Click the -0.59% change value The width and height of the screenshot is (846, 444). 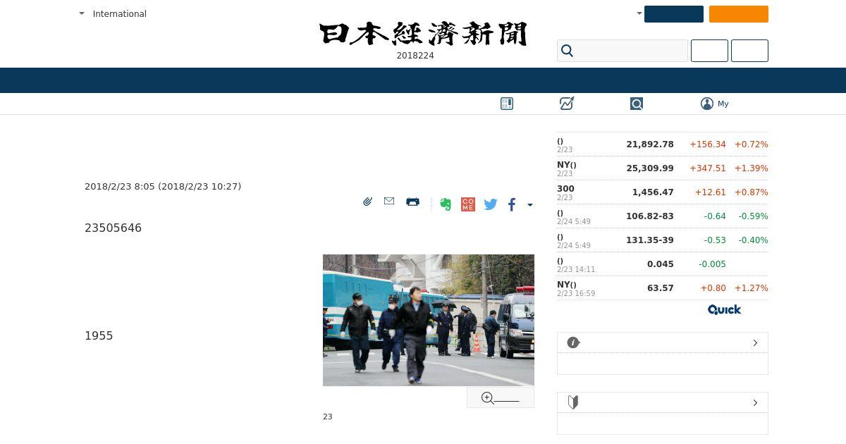[753, 216]
